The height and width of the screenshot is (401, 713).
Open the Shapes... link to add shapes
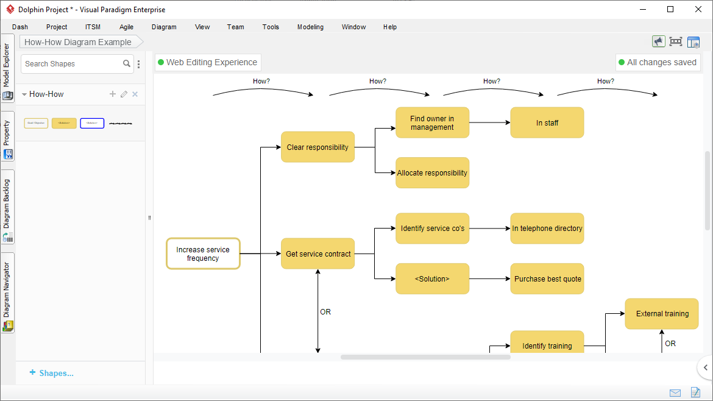pyautogui.click(x=51, y=373)
